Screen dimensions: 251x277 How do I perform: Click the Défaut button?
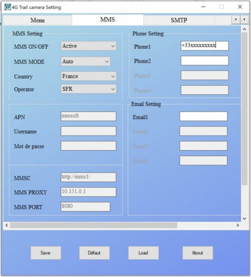point(94,253)
